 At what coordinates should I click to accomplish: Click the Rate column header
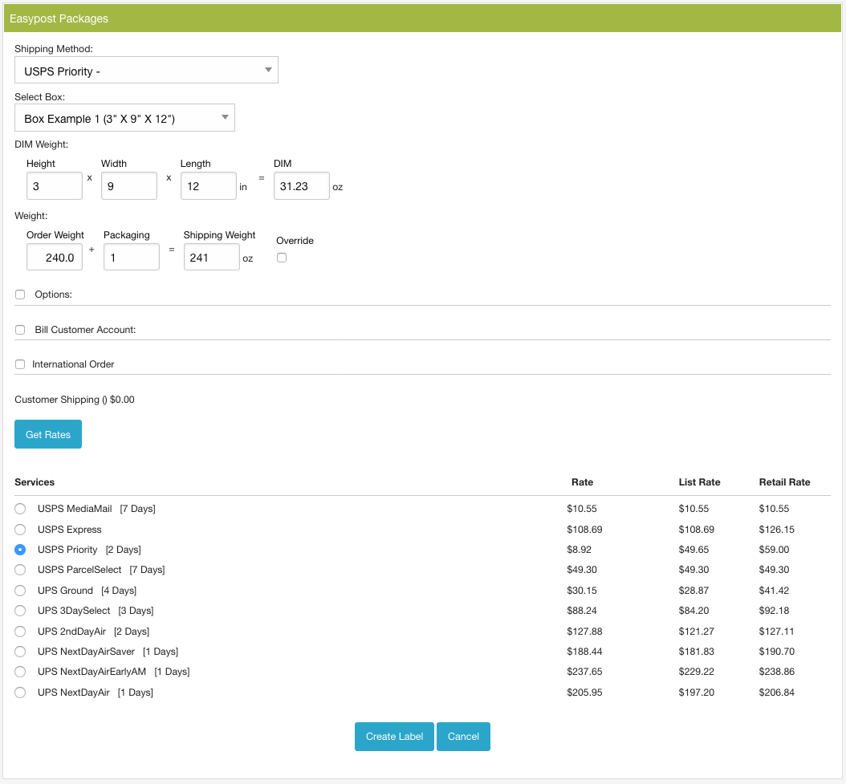pyautogui.click(x=582, y=482)
